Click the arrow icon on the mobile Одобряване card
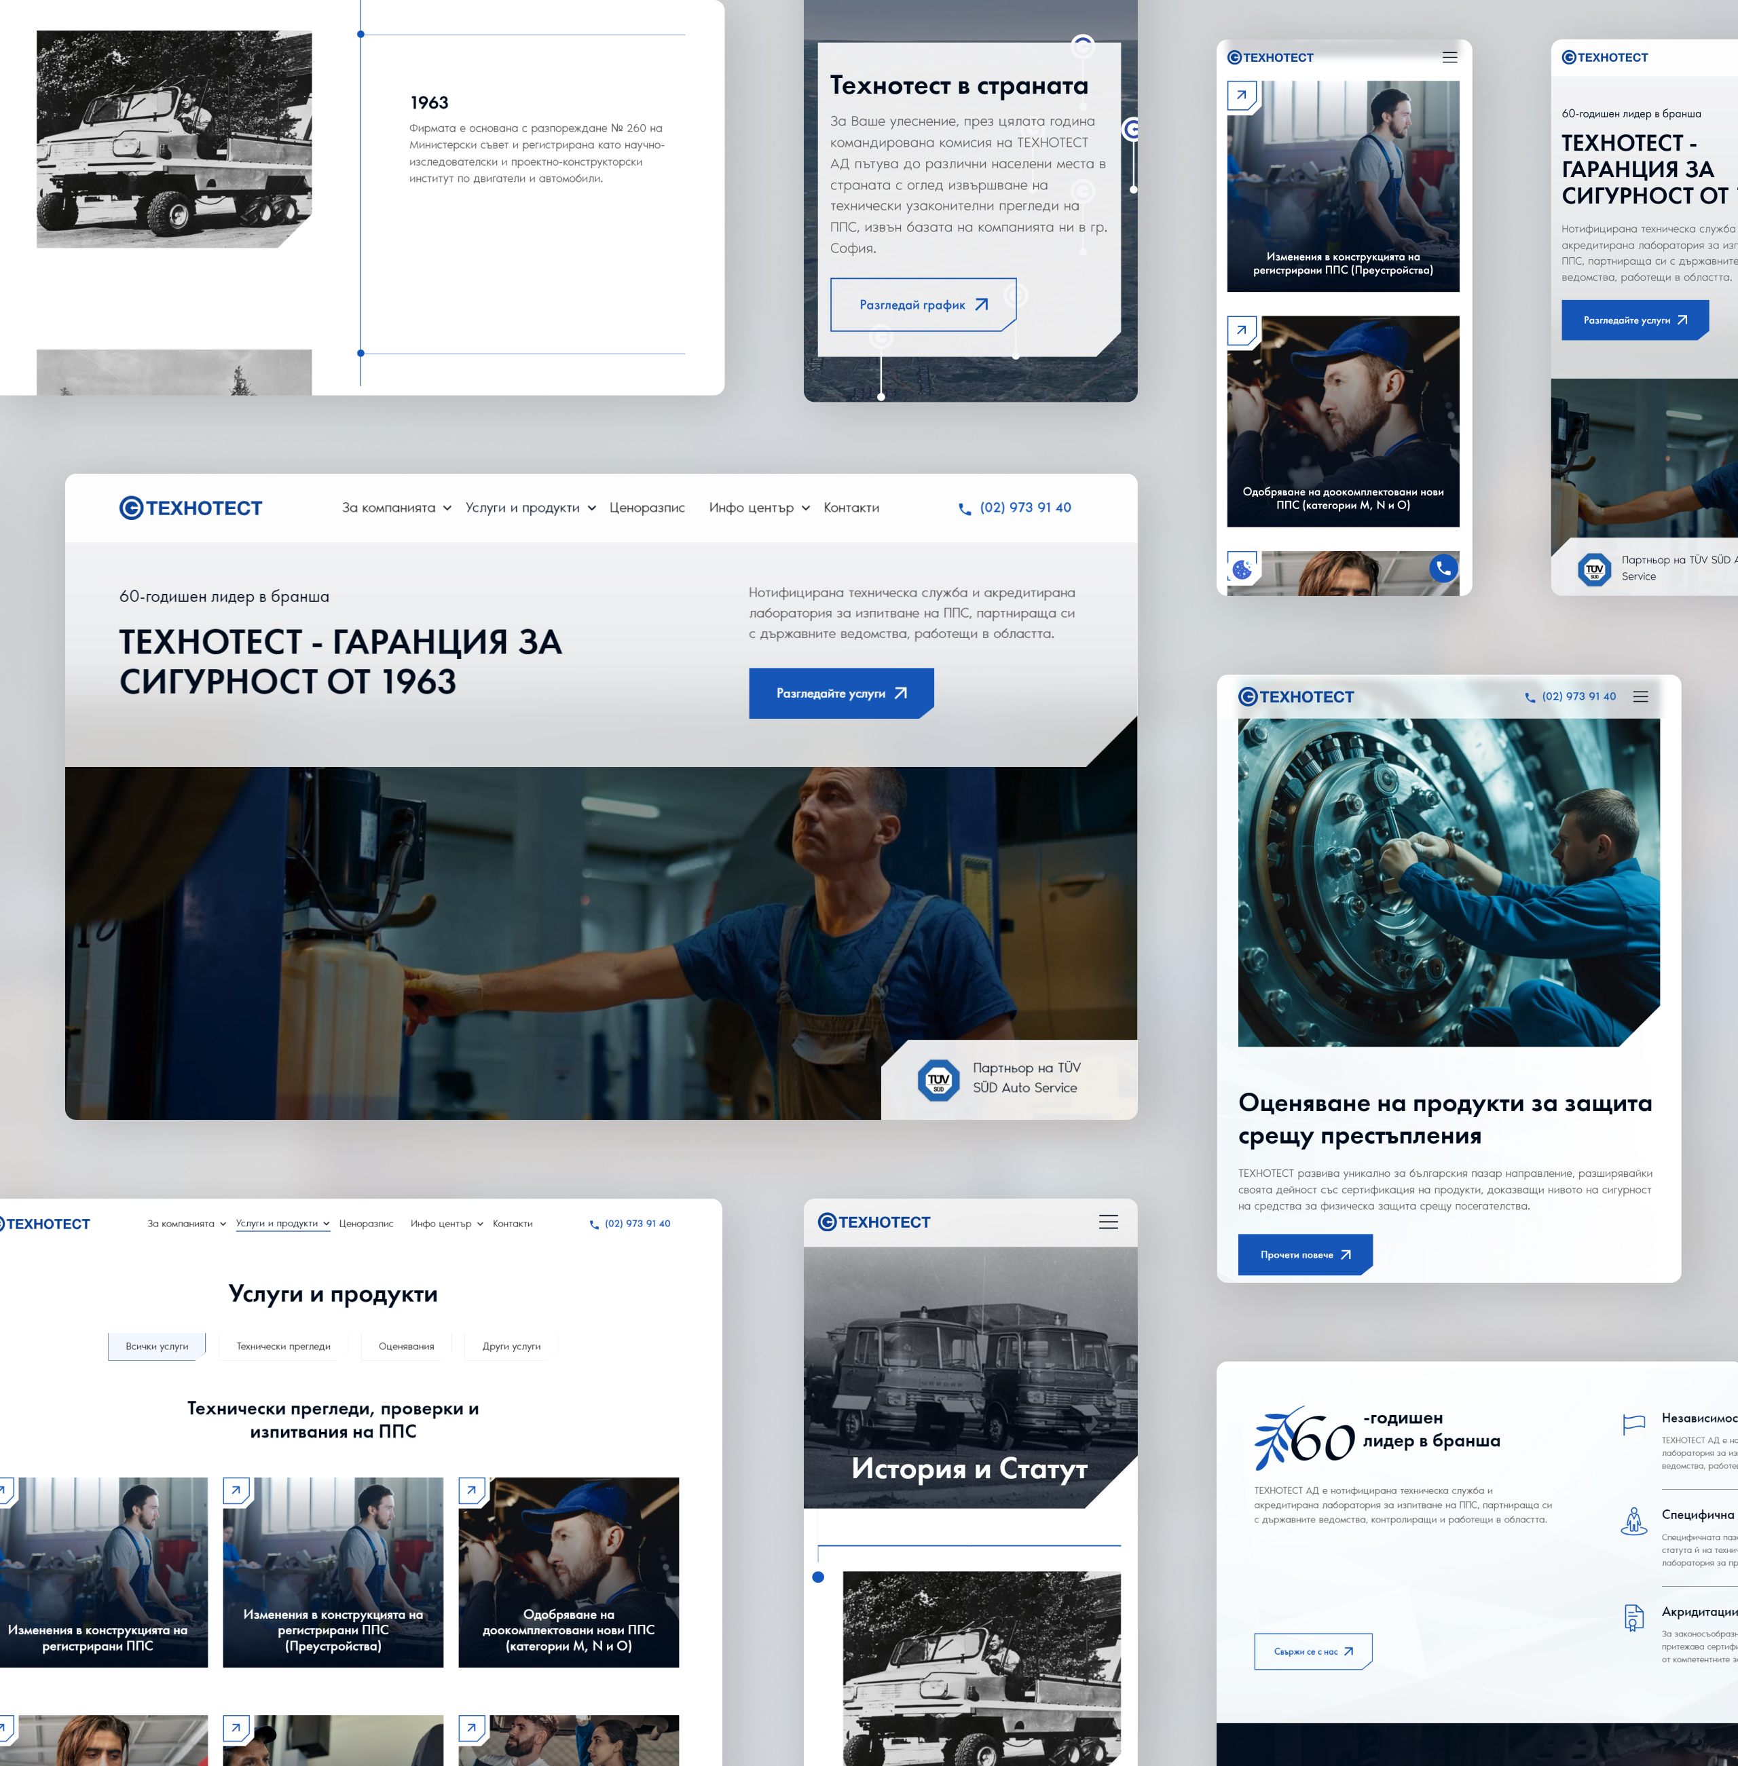This screenshot has width=1738, height=1766. point(1242,331)
